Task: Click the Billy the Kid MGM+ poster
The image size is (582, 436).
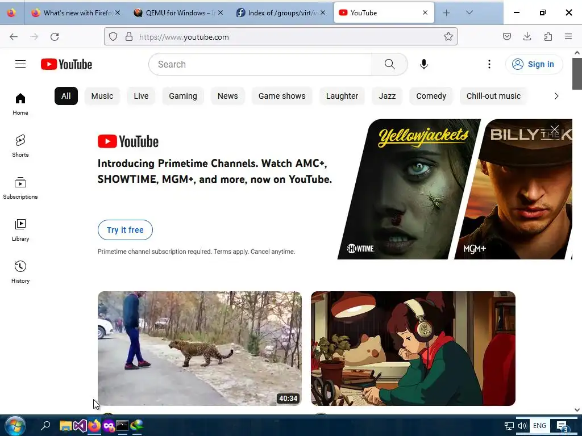Action: [514, 189]
